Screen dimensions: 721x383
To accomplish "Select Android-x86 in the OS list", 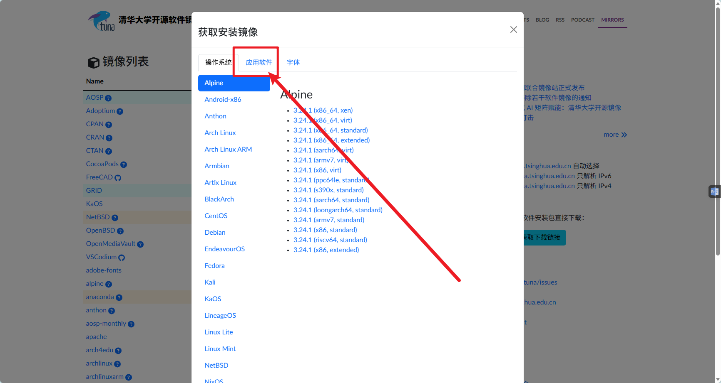I will coord(234,100).
